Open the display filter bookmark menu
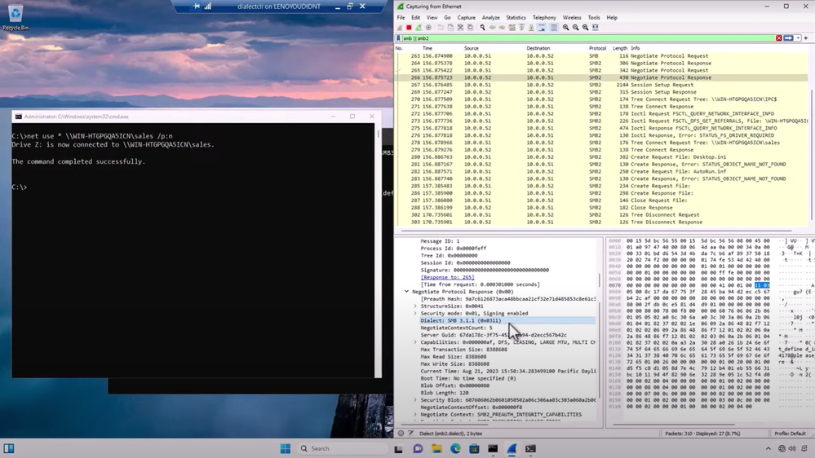 399,38
